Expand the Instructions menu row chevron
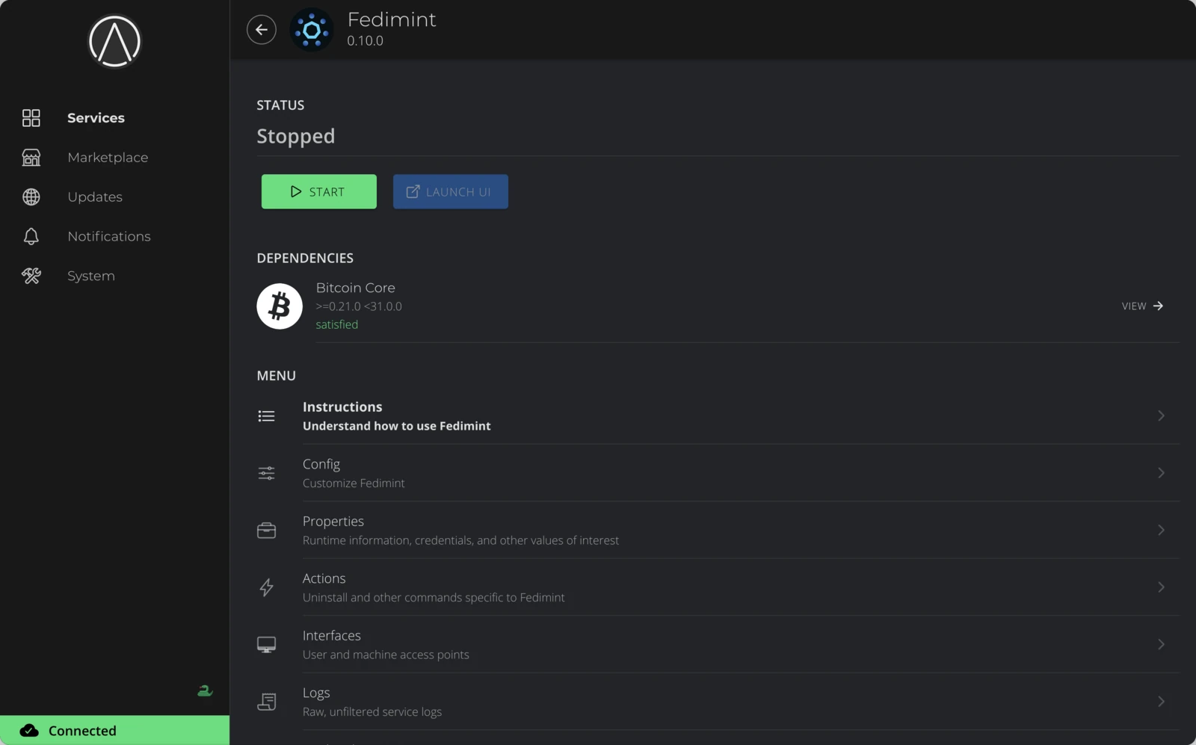This screenshot has height=745, width=1196. pos(1160,415)
